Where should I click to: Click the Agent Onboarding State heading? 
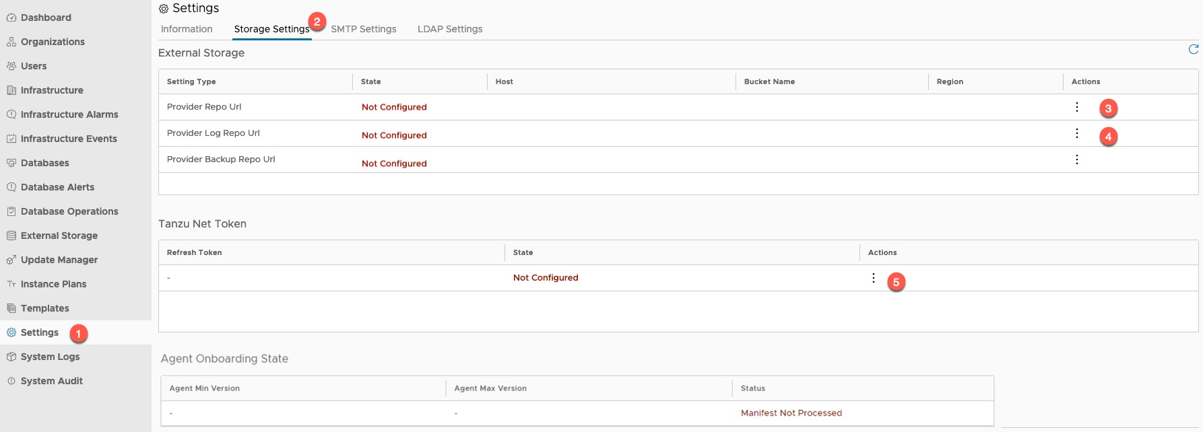click(x=224, y=359)
